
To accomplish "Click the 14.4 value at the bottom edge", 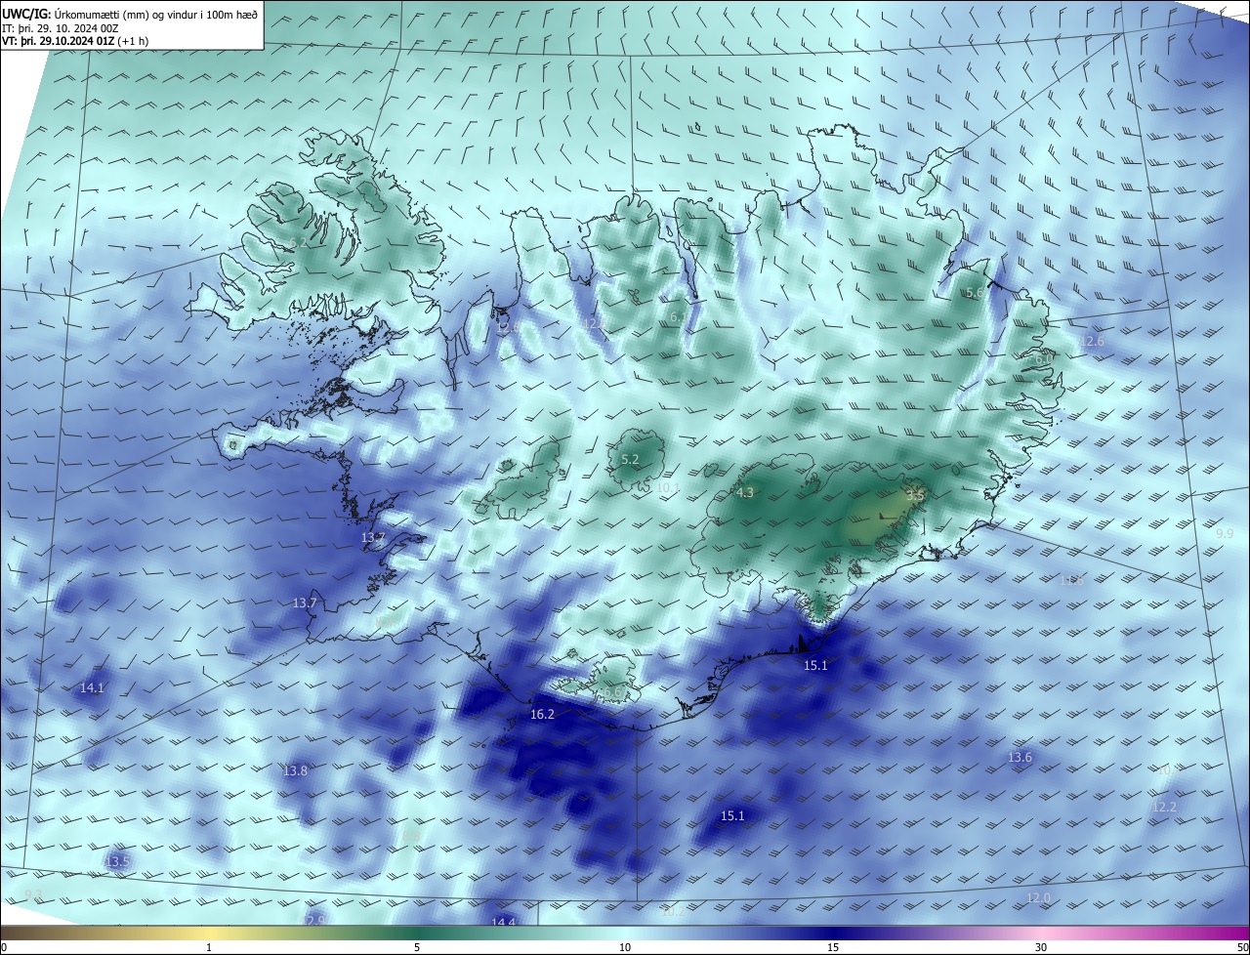I will 503,922.
